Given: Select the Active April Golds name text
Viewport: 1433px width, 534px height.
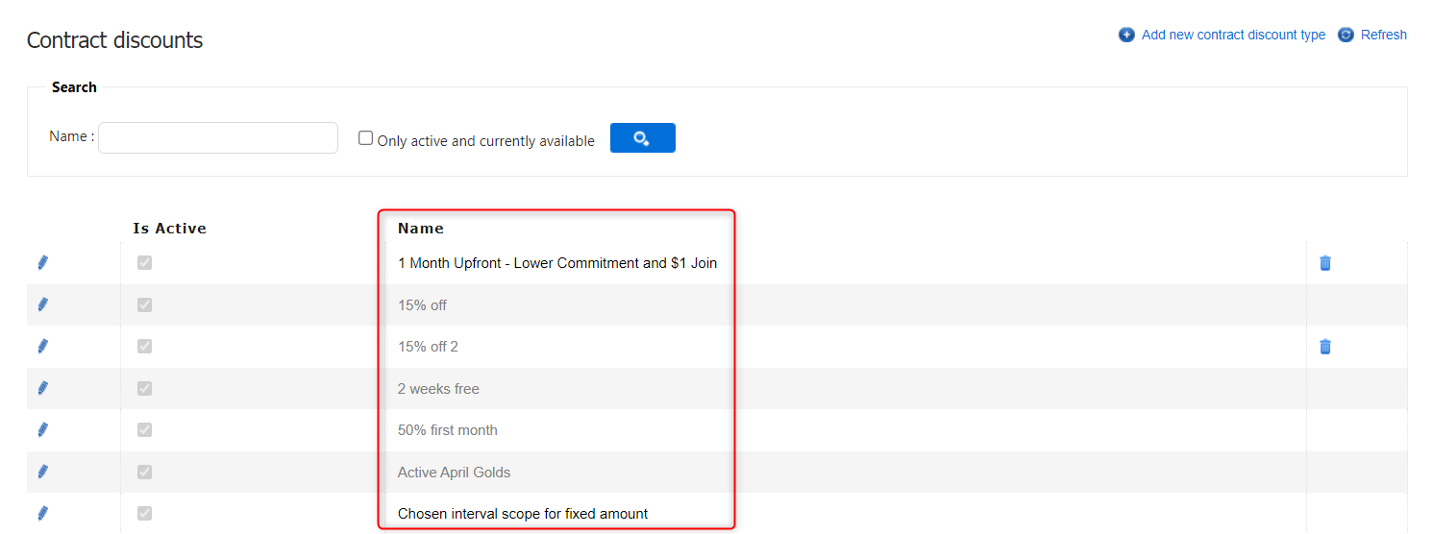Looking at the screenshot, I should (x=454, y=473).
